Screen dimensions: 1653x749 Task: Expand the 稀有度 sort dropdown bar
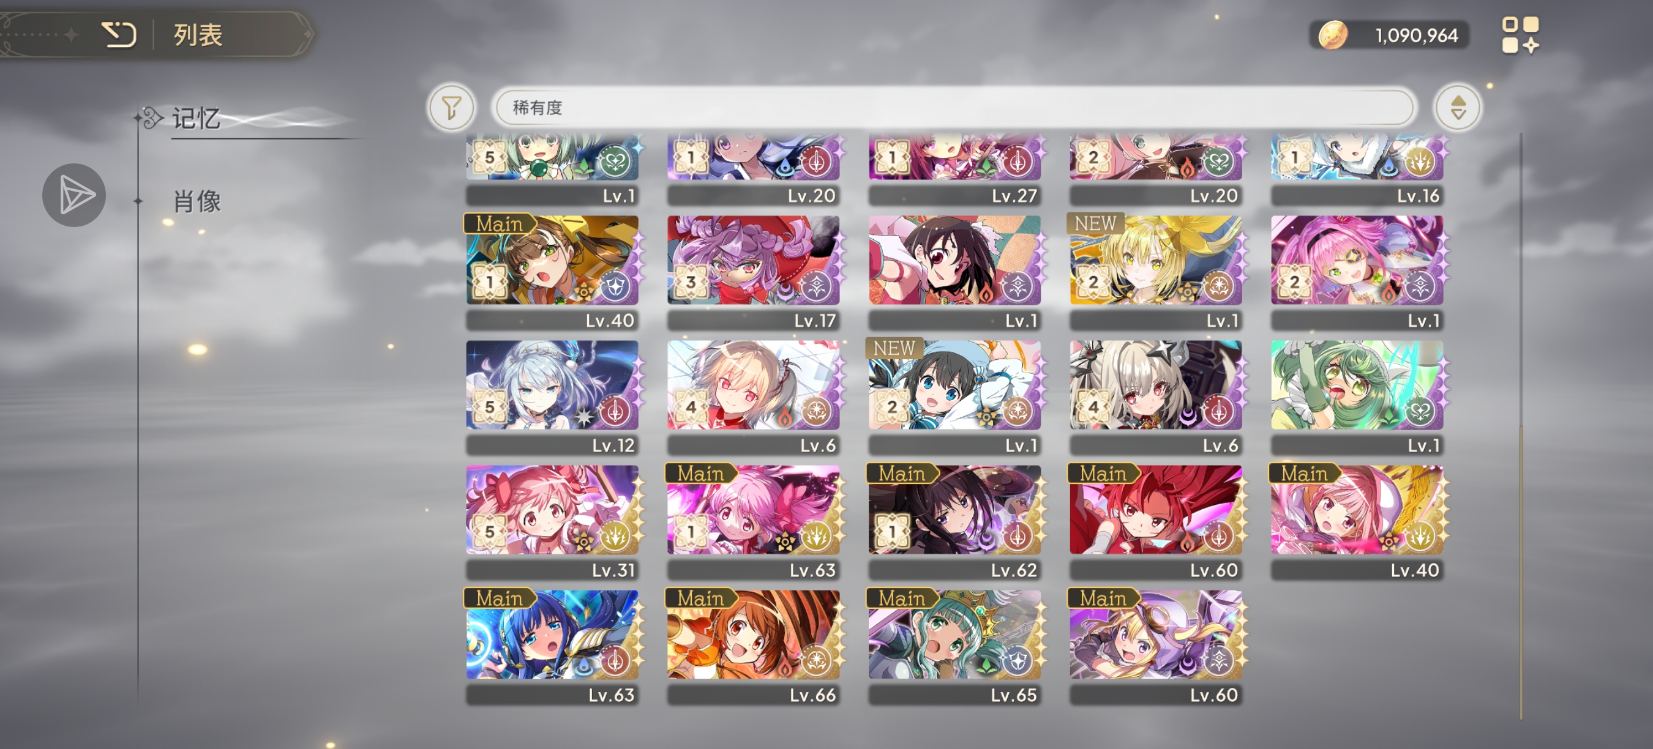[954, 108]
